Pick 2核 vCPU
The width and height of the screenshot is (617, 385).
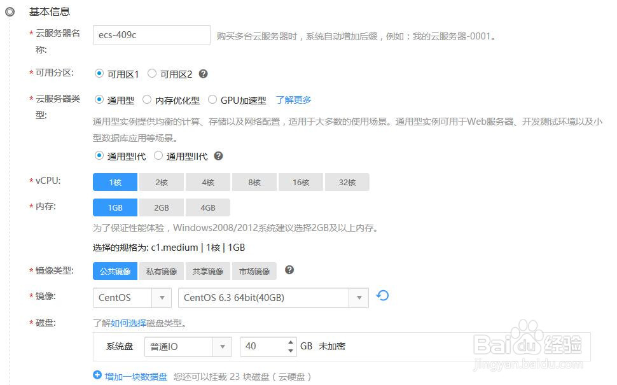pos(162,182)
